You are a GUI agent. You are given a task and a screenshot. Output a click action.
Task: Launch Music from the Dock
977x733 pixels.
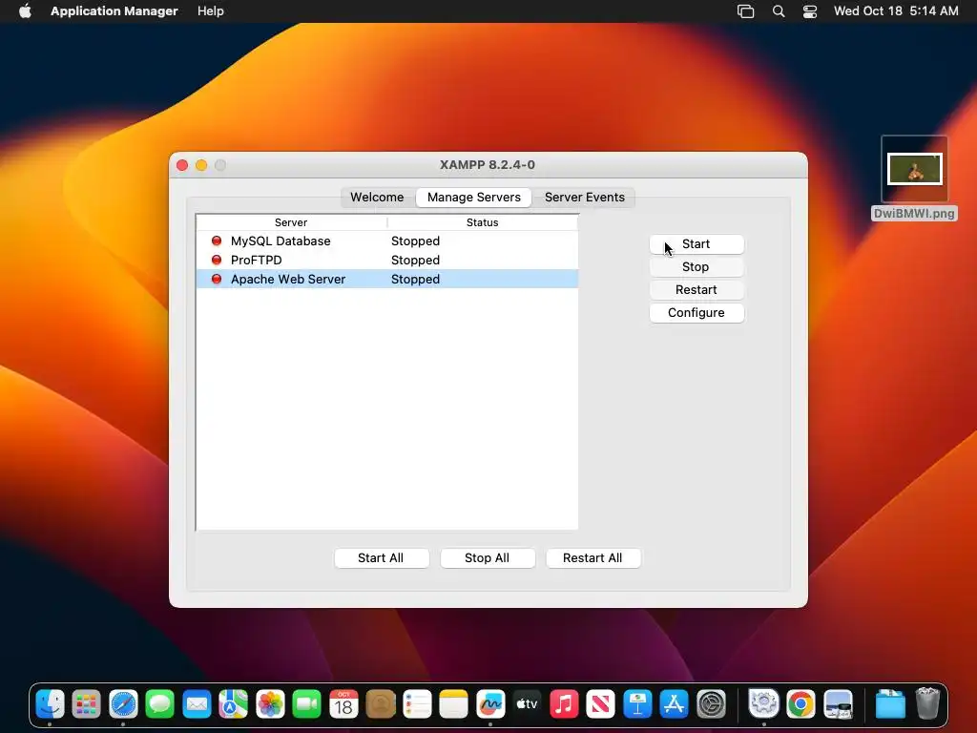(564, 704)
